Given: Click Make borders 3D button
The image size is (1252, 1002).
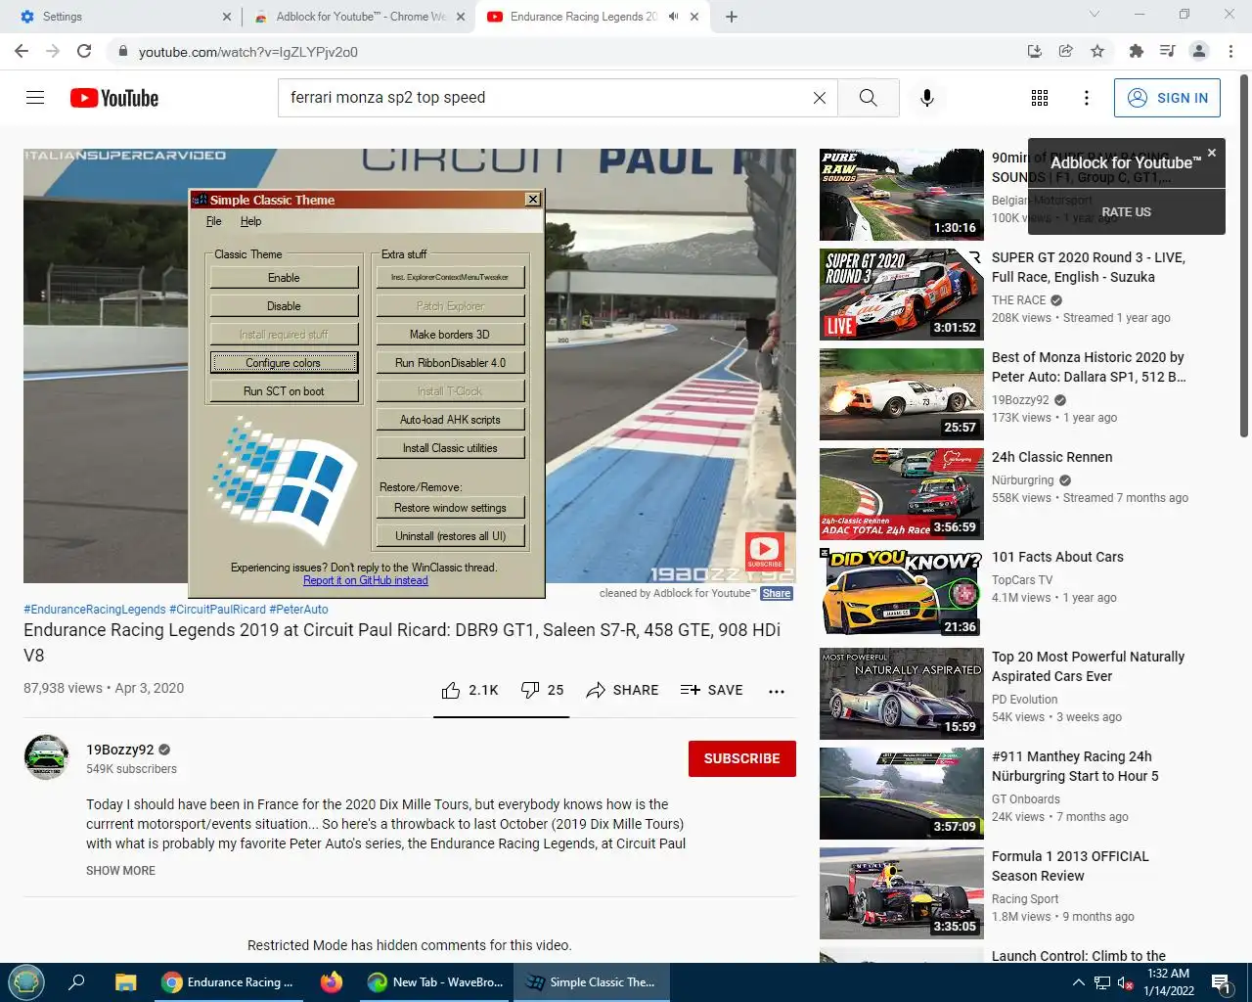Looking at the screenshot, I should pos(450,335).
